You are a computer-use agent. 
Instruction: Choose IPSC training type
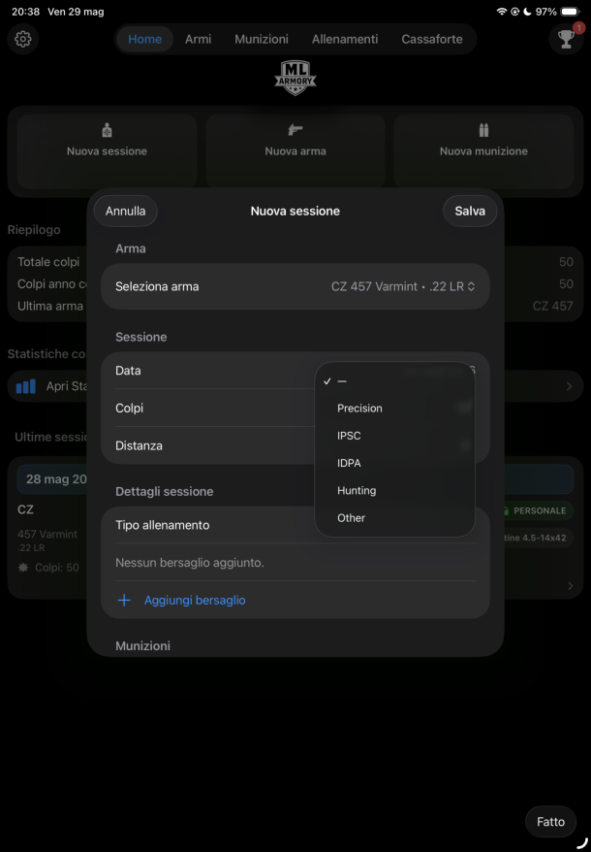pyautogui.click(x=394, y=436)
